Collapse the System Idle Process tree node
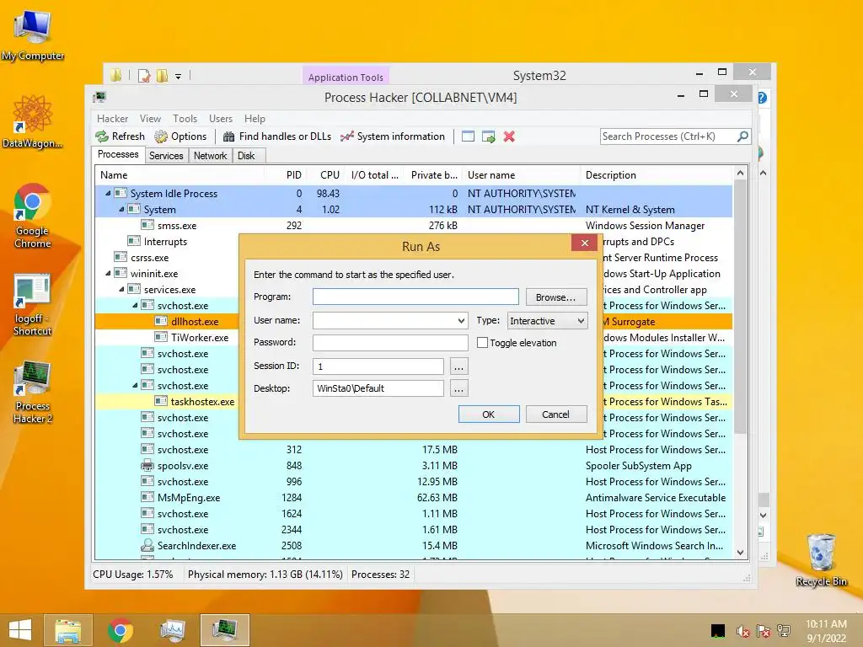 (109, 193)
